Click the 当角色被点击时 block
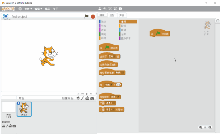The width and height of the screenshot is (220, 134). click(108, 64)
